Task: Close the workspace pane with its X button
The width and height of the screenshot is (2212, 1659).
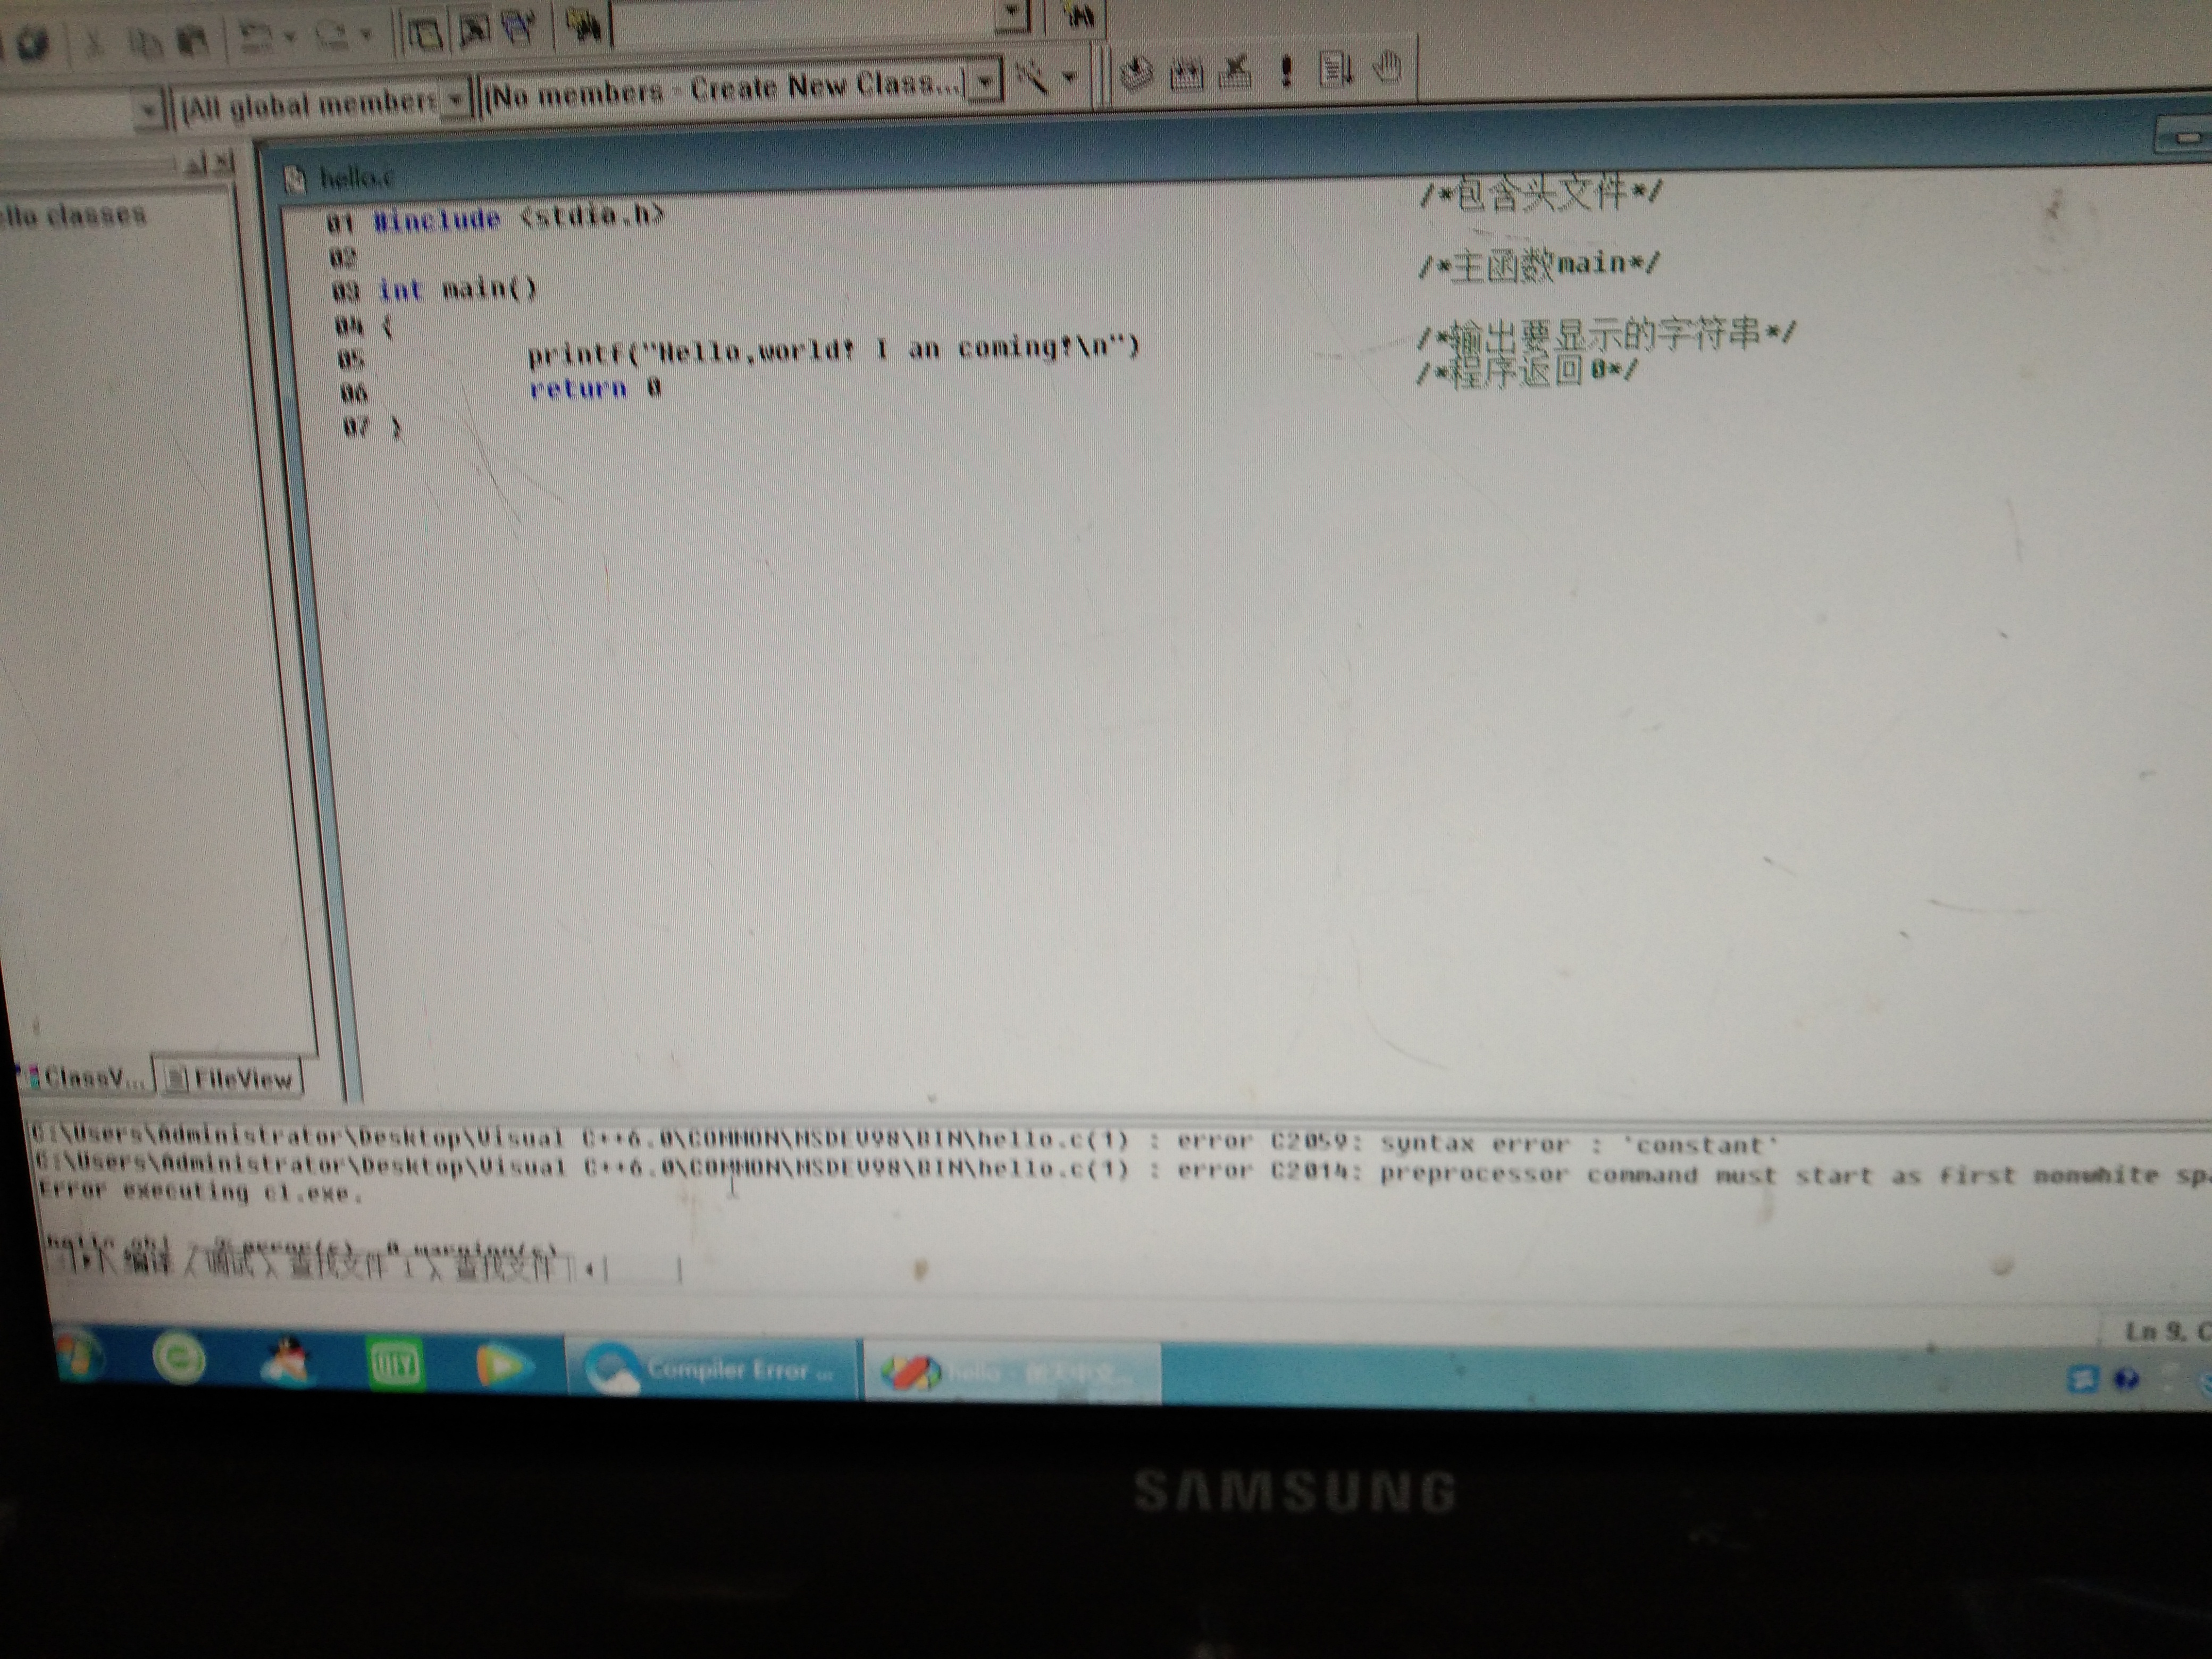Action: (224, 162)
